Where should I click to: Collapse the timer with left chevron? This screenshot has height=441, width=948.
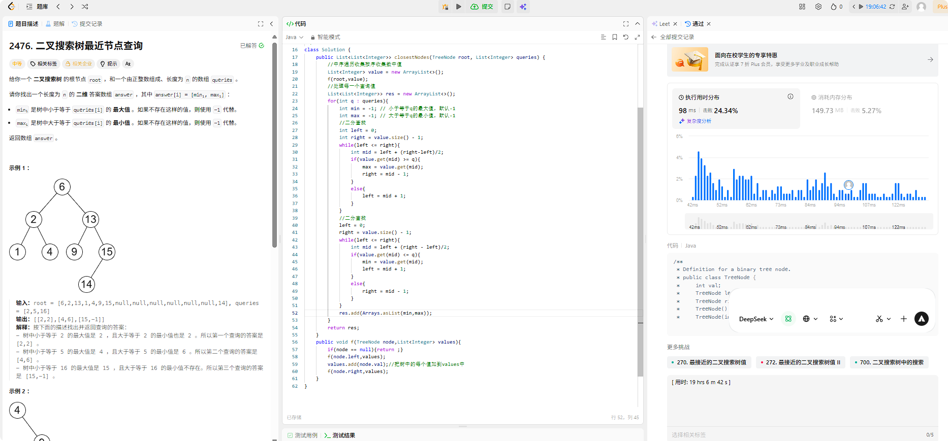coord(854,7)
